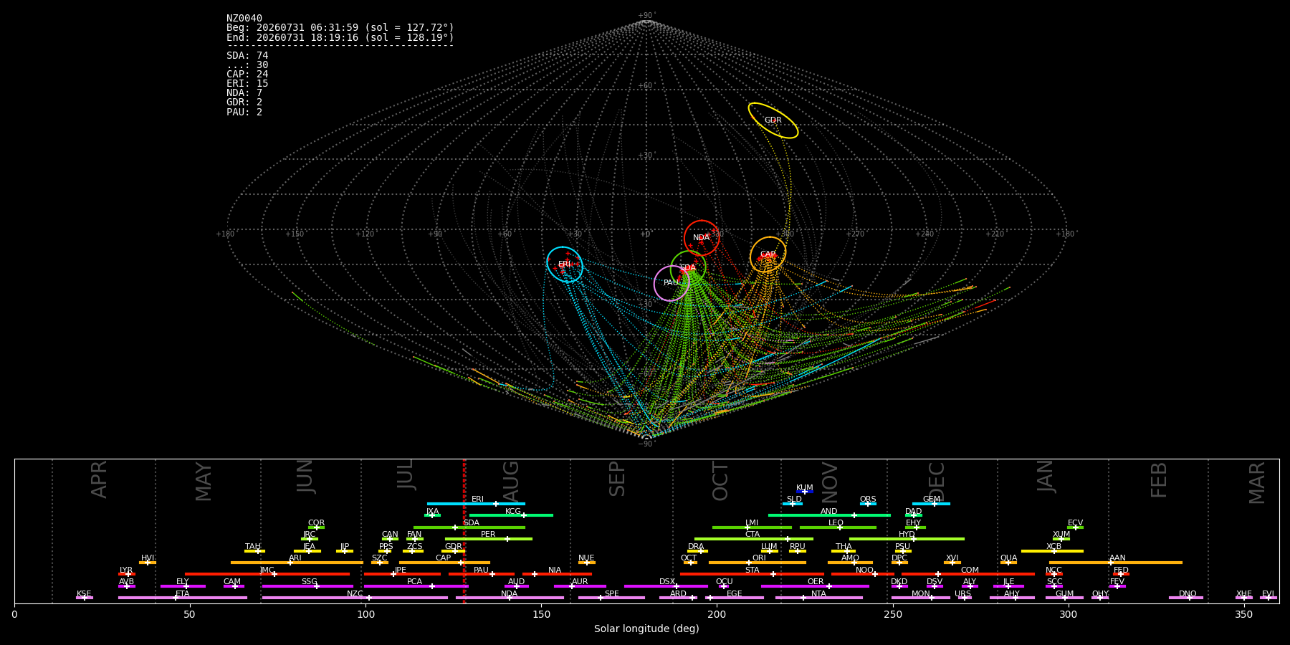Select the orange AAN shower bar
This screenshot has width=1290, height=645.
[x=1116, y=563]
